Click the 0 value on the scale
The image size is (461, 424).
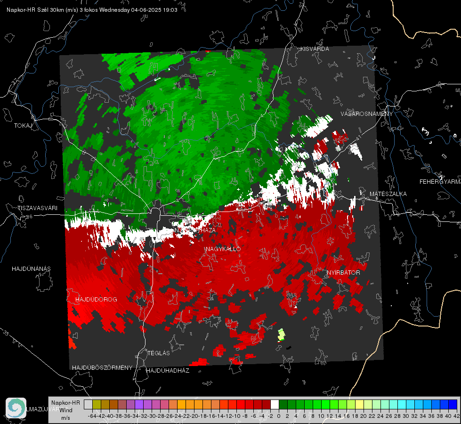coord(279,416)
